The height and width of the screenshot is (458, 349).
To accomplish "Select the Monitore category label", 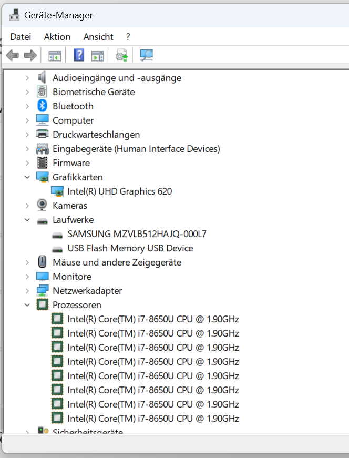I will [x=72, y=277].
